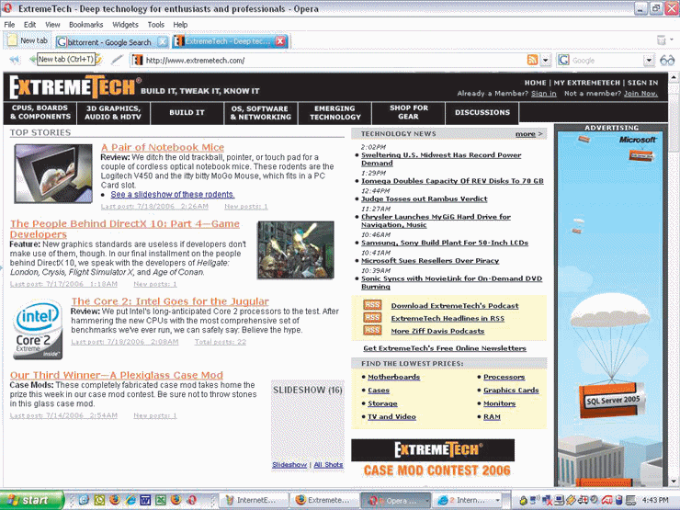The height and width of the screenshot is (510, 680).
Task: Click the Motherboards price link
Action: (x=394, y=377)
